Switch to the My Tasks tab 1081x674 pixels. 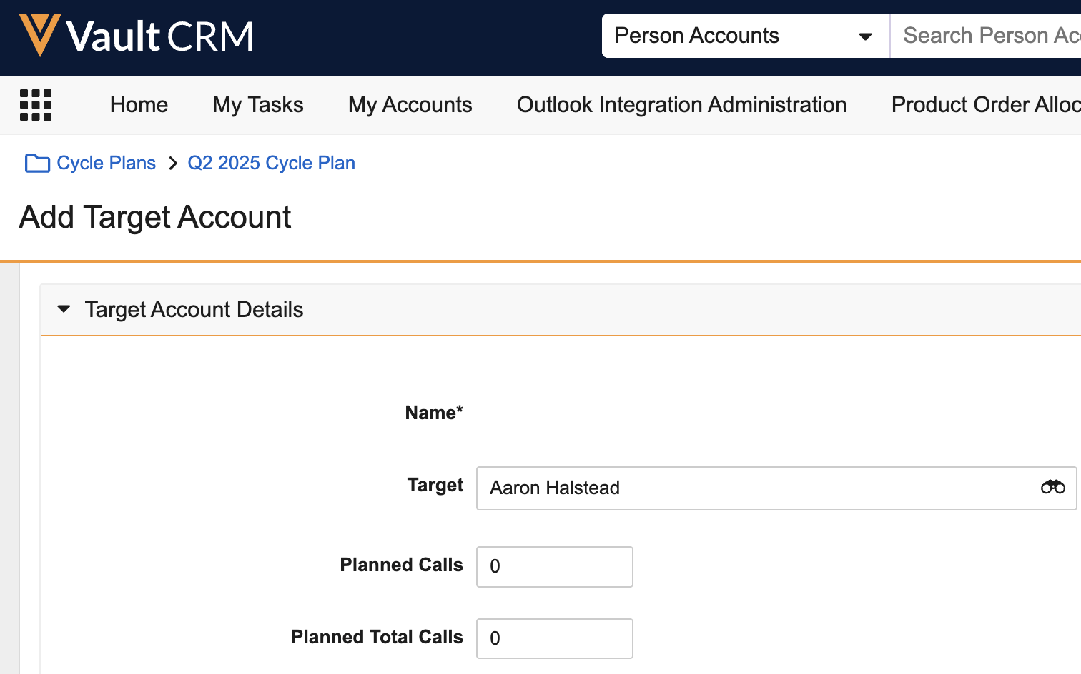coord(258,105)
